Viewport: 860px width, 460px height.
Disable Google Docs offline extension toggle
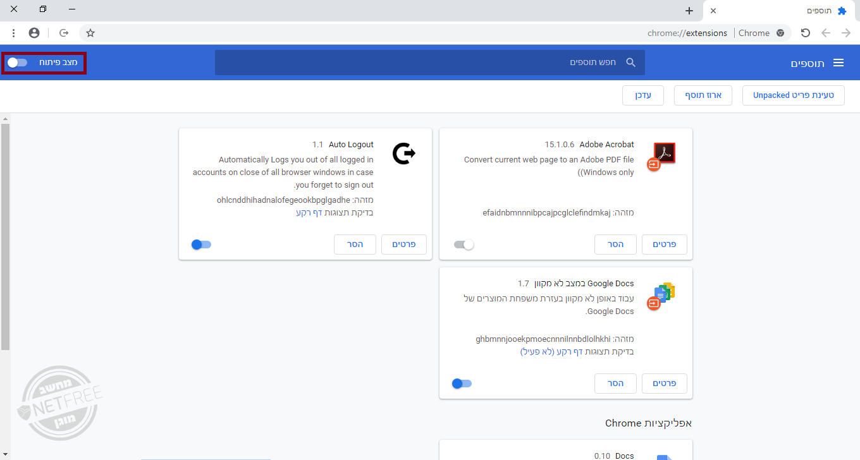point(462,384)
